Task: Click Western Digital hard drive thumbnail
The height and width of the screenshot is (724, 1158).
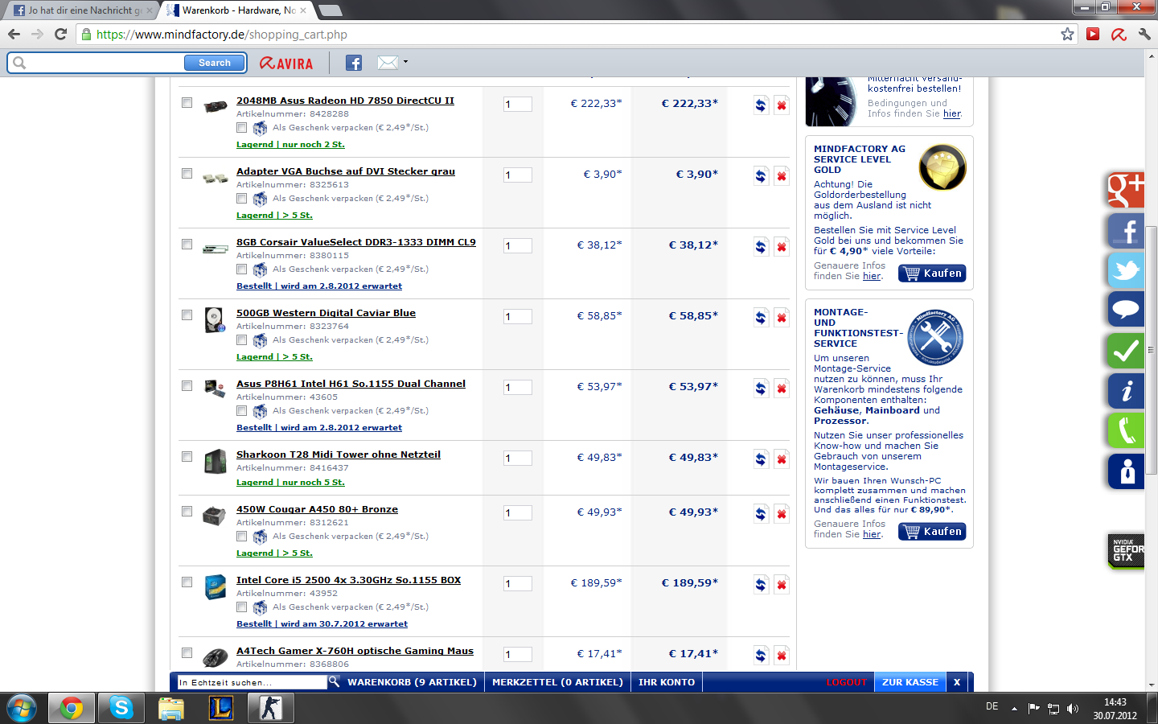Action: coord(215,319)
